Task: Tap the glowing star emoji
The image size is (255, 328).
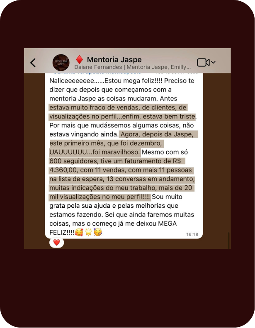Action: point(88,232)
